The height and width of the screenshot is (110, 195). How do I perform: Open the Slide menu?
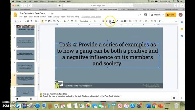[50, 17]
